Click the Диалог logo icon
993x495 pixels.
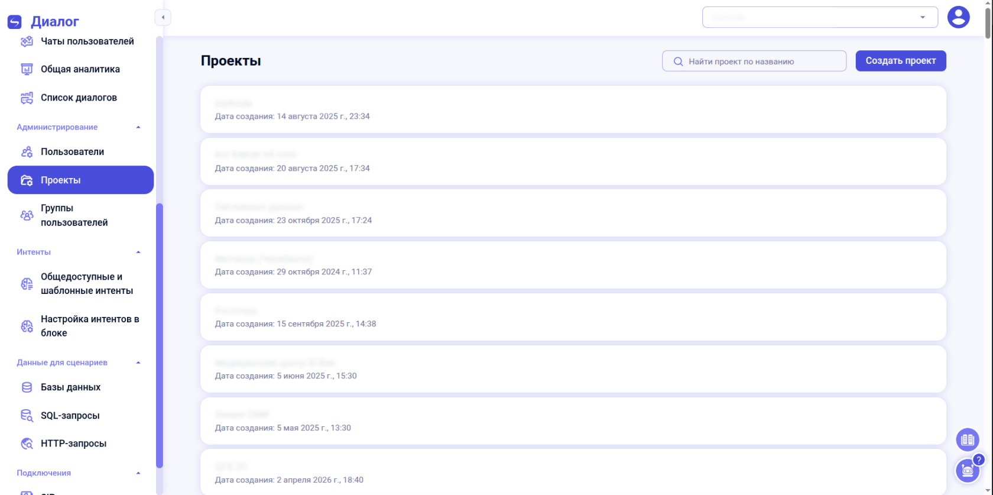[15, 22]
